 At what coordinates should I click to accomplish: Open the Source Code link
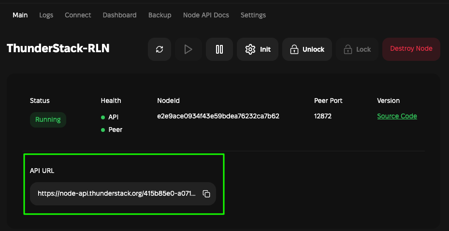pyautogui.click(x=397, y=116)
